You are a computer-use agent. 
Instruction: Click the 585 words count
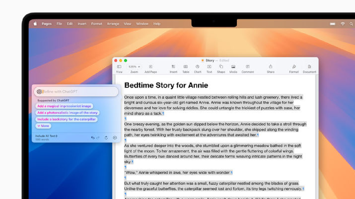click(42, 140)
